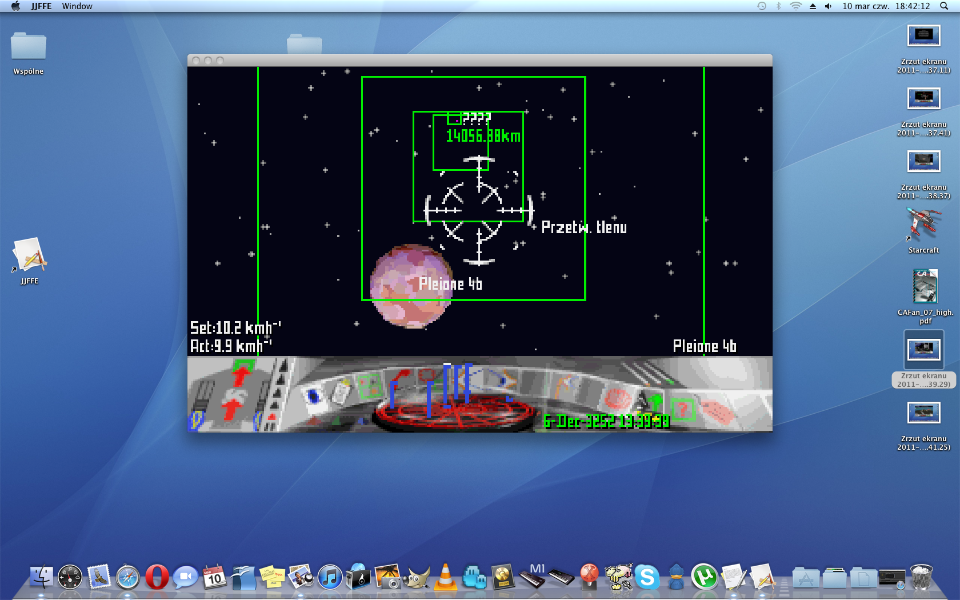This screenshot has width=960, height=600.
Task: Click the blue eye view icon on console
Action: [313, 396]
